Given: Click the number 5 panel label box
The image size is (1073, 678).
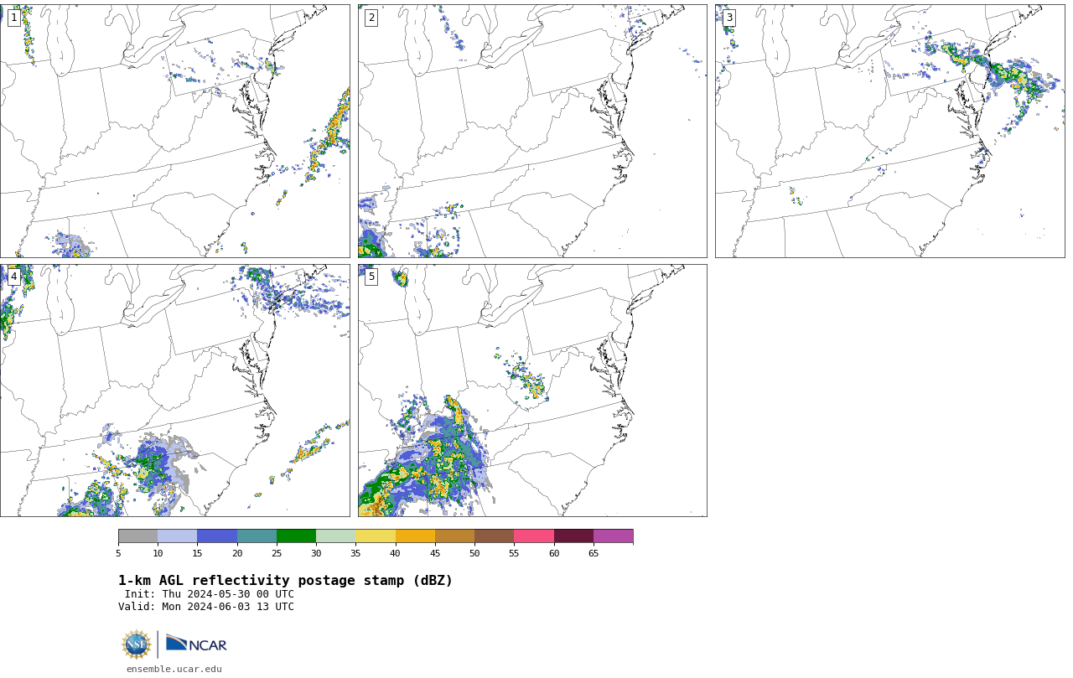Looking at the screenshot, I should point(371,277).
